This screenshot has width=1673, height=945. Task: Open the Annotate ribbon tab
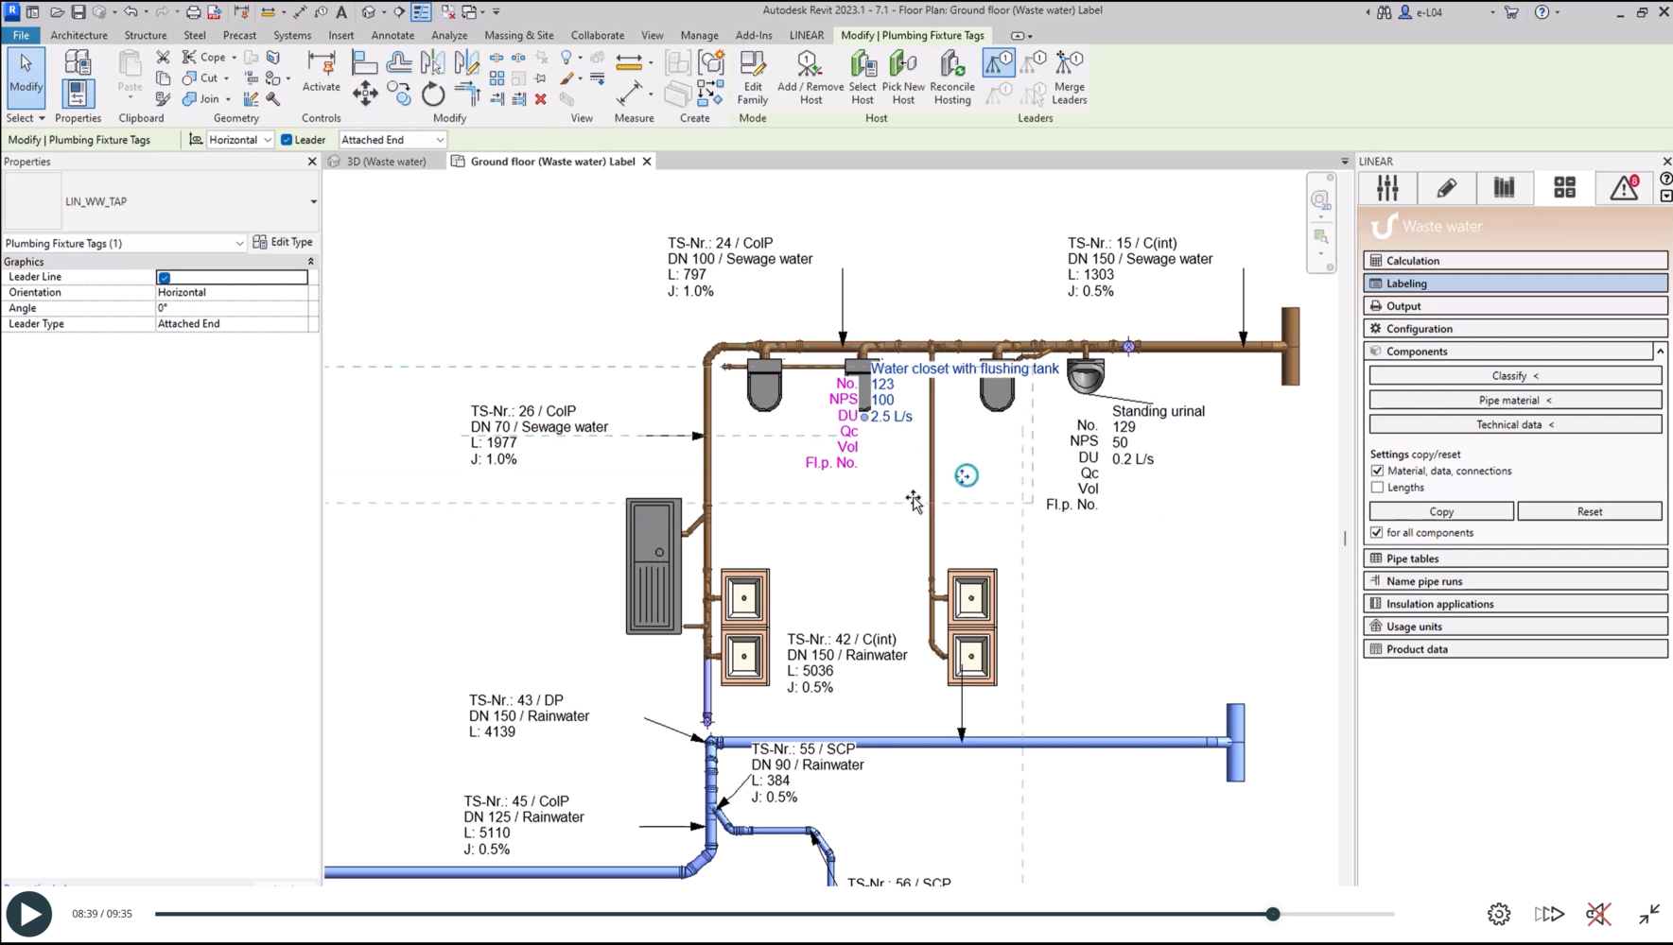pos(392,35)
